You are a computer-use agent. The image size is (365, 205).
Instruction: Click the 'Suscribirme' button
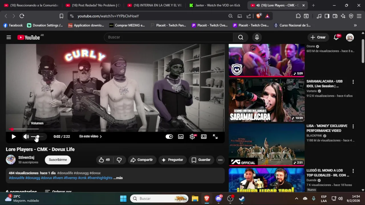coord(58,160)
